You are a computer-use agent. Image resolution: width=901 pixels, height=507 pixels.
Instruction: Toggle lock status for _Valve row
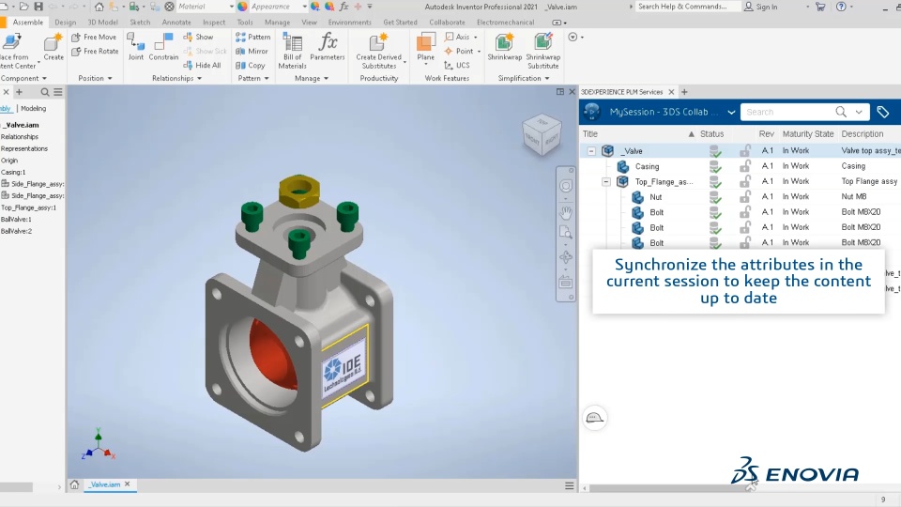744,150
